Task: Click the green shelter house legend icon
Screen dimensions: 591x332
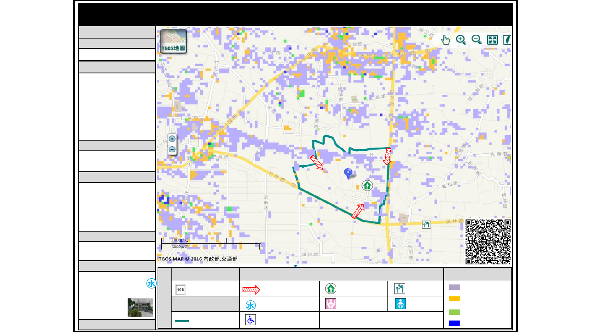Action: tap(331, 289)
